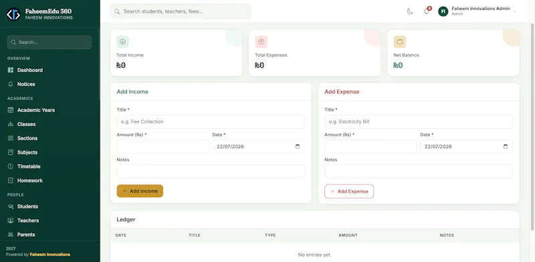
Task: Focus the top search students, teachers, fees field
Action: click(x=181, y=11)
